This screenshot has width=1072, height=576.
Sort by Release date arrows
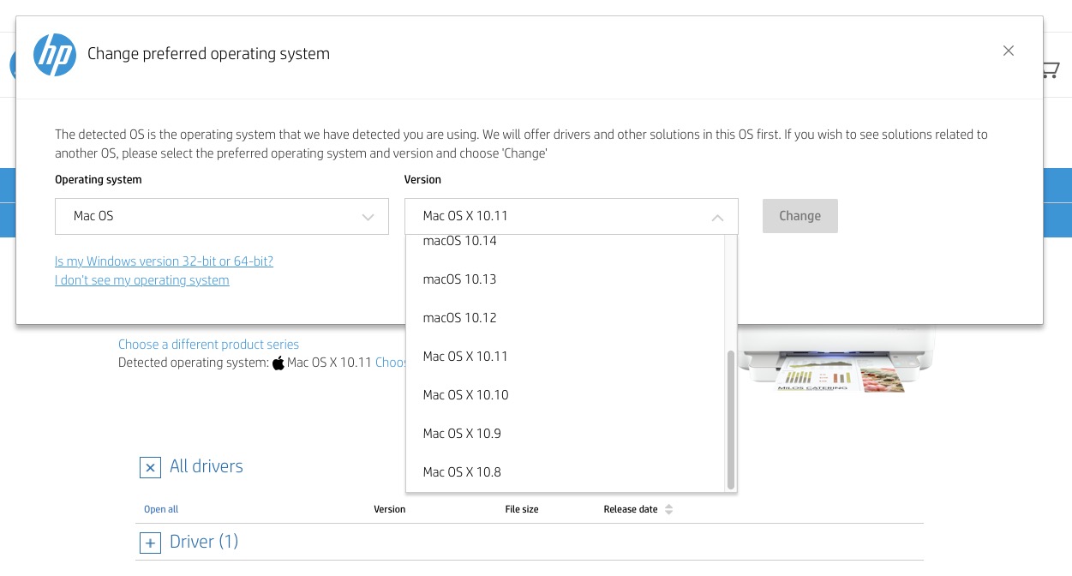[668, 509]
